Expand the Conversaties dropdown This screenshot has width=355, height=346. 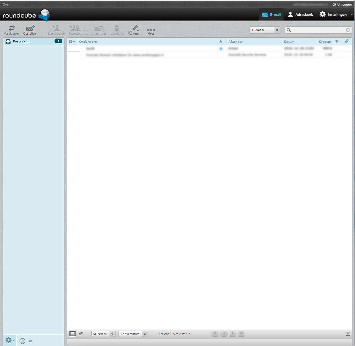(x=133, y=334)
